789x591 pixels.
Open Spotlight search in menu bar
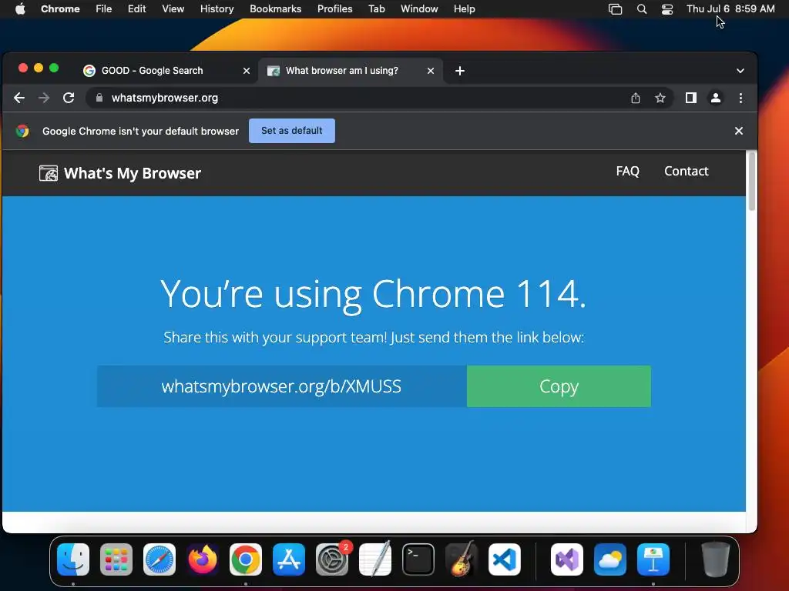pos(642,9)
